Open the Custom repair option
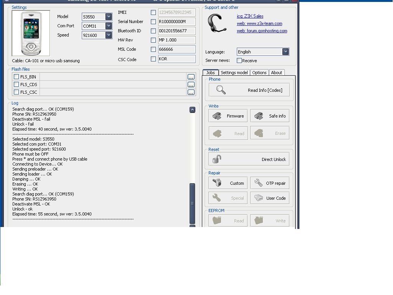This screenshot has width=393, height=295. click(228, 183)
